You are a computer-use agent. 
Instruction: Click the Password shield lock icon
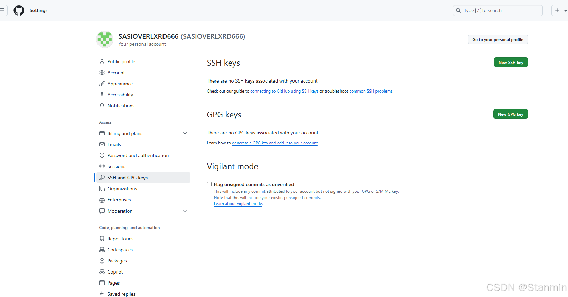pyautogui.click(x=102, y=155)
